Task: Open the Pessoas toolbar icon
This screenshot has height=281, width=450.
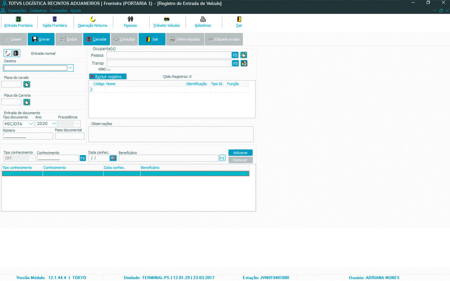Action: point(130,22)
